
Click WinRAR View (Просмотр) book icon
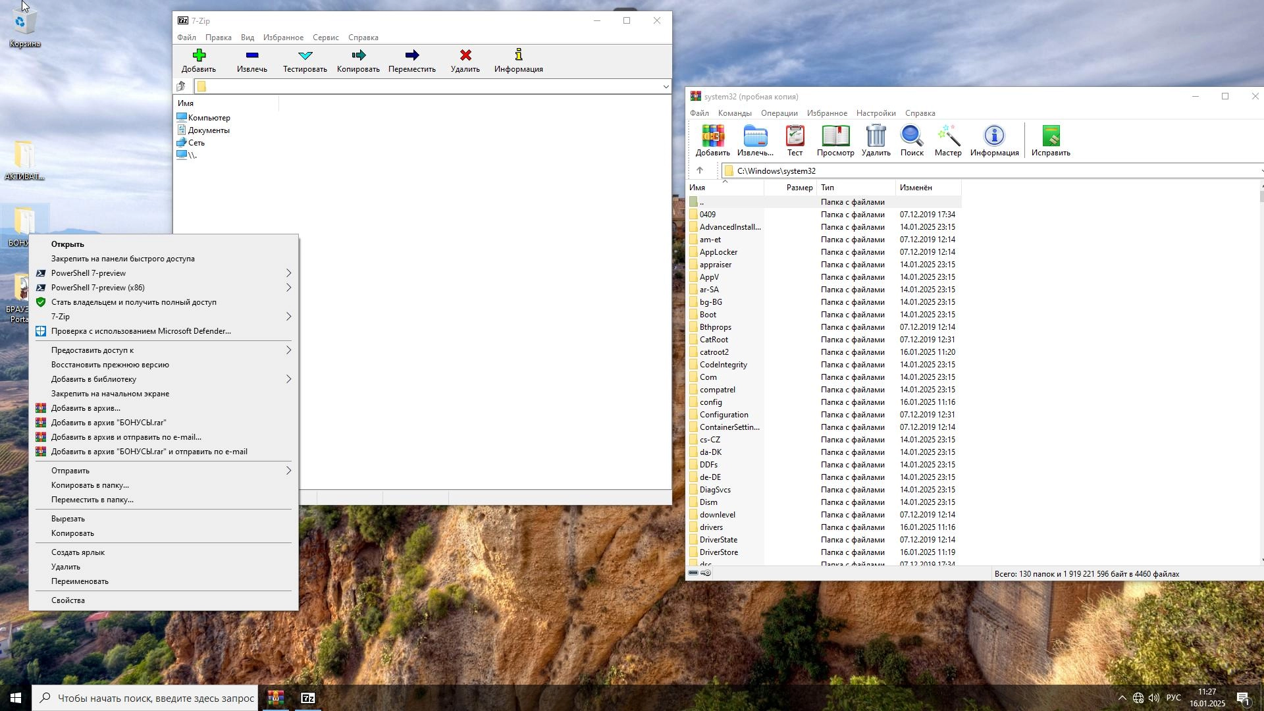(x=835, y=137)
